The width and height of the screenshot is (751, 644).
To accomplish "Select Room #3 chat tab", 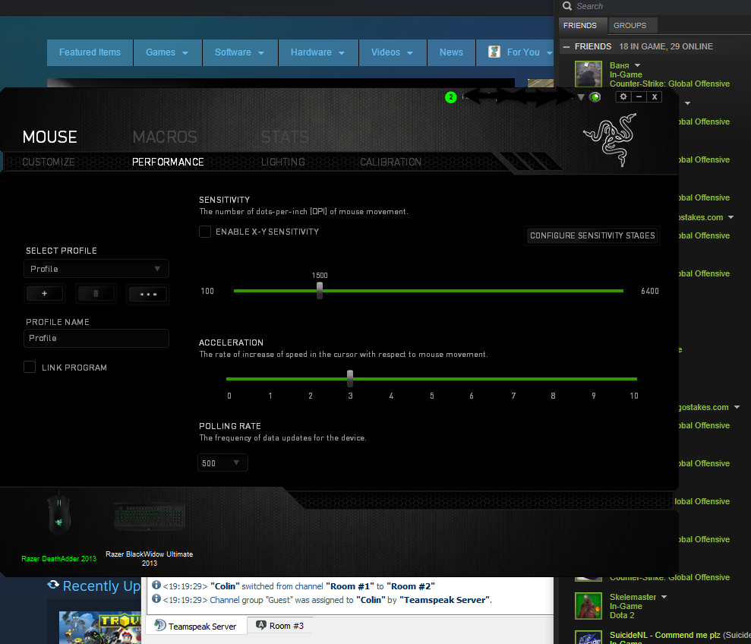I will 279,625.
